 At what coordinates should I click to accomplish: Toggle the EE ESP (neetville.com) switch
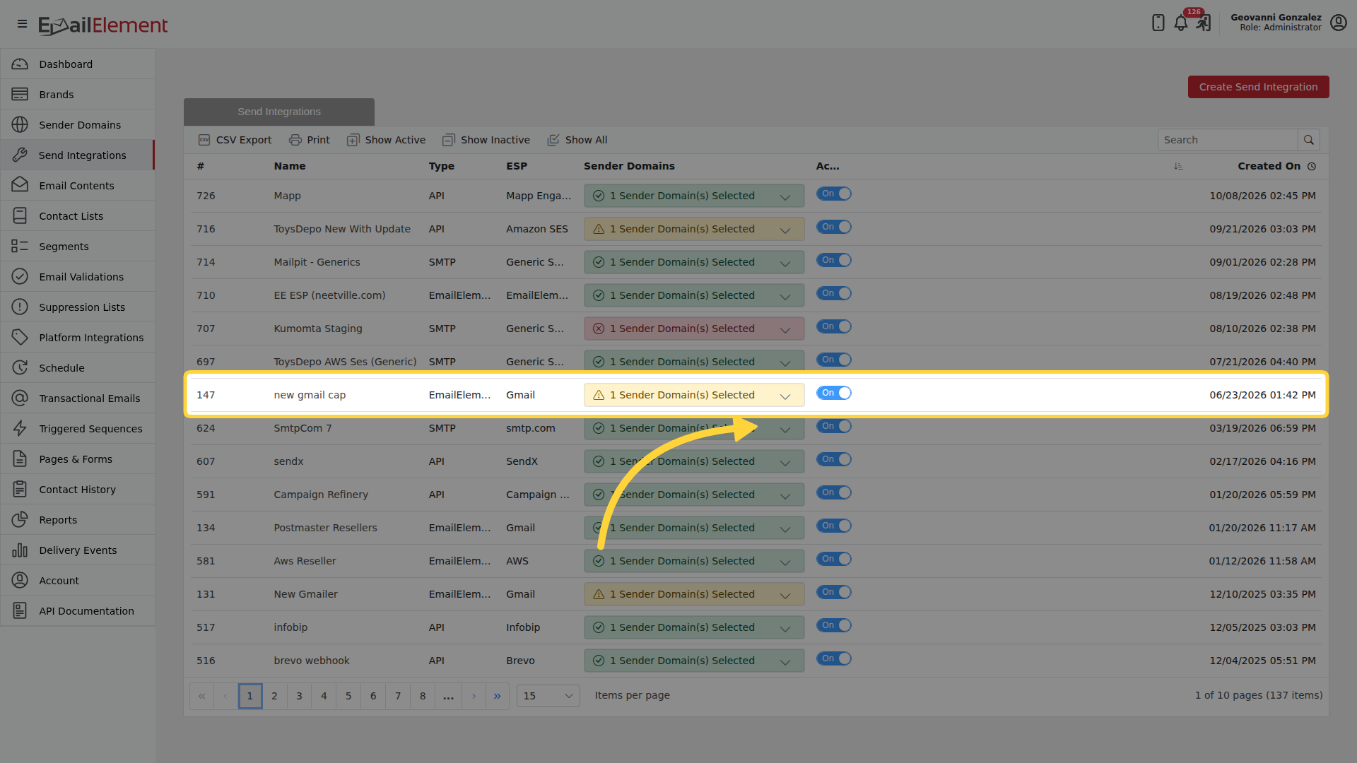(834, 293)
